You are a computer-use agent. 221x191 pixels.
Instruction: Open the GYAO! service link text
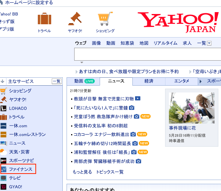point(16,187)
